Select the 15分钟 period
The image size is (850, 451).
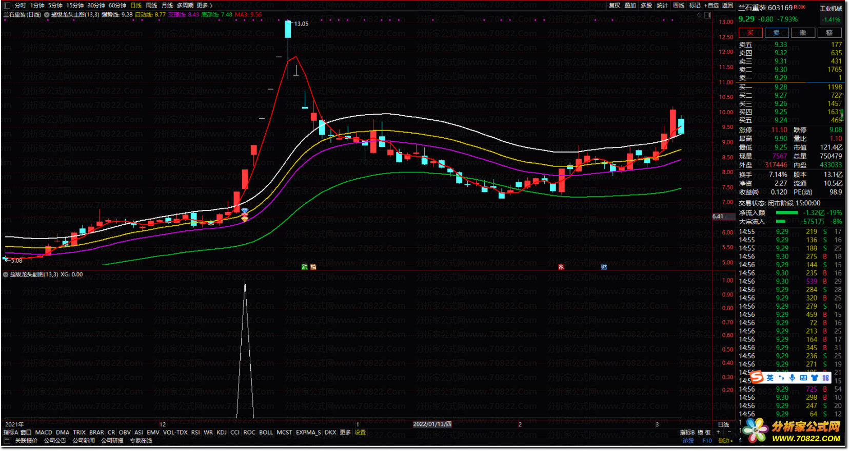pyautogui.click(x=75, y=5)
